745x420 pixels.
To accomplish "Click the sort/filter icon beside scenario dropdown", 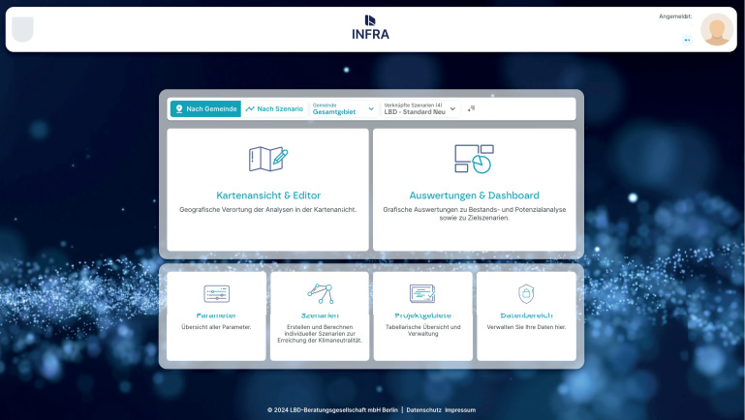I will 472,108.
